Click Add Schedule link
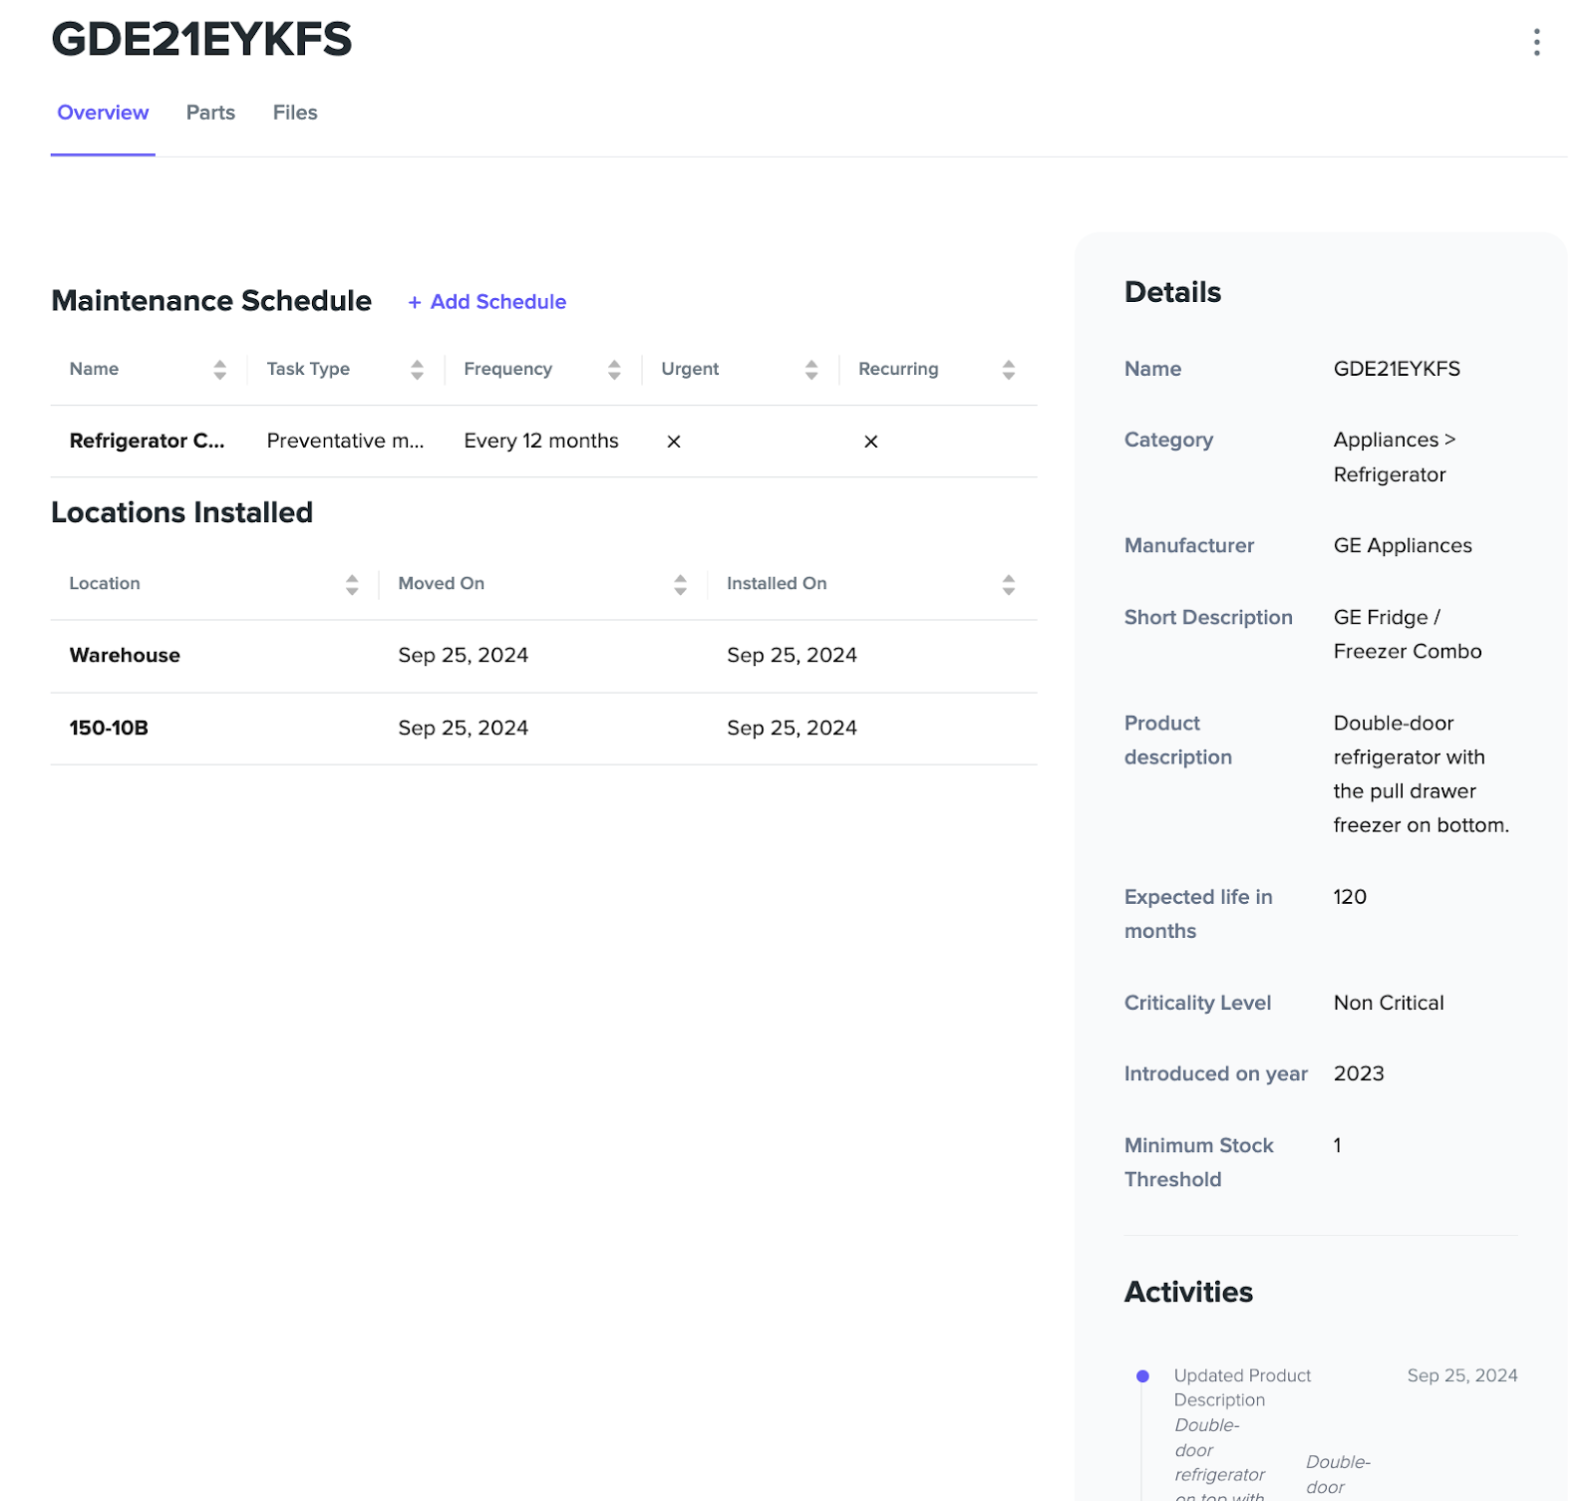Image resolution: width=1595 pixels, height=1501 pixels. [x=487, y=302]
